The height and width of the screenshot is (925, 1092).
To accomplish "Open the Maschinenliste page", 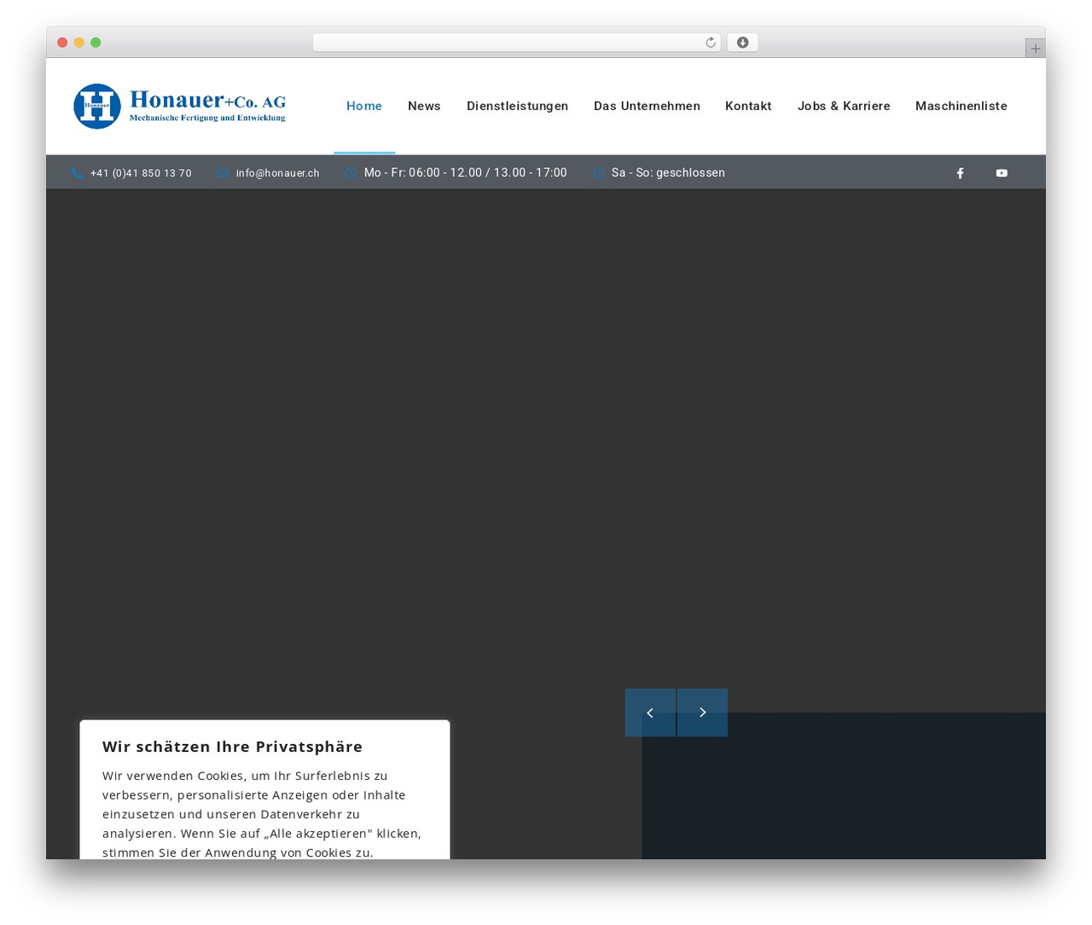I will tap(961, 106).
